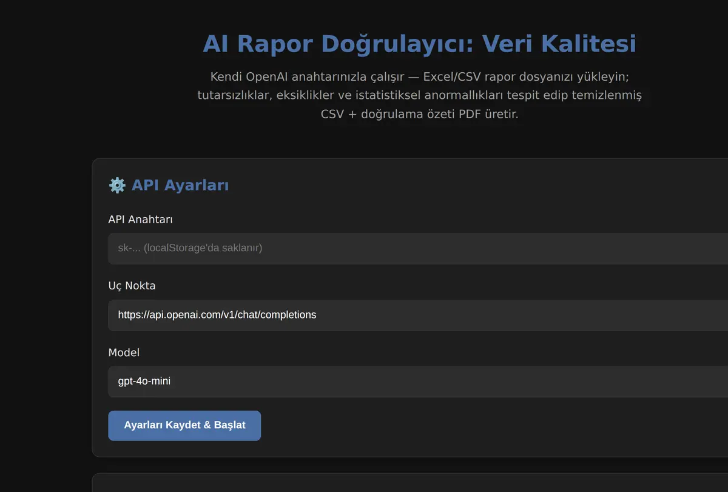Click the AI Rapor Doğrulayıcı: Veri Kalitesi heading

(x=419, y=44)
